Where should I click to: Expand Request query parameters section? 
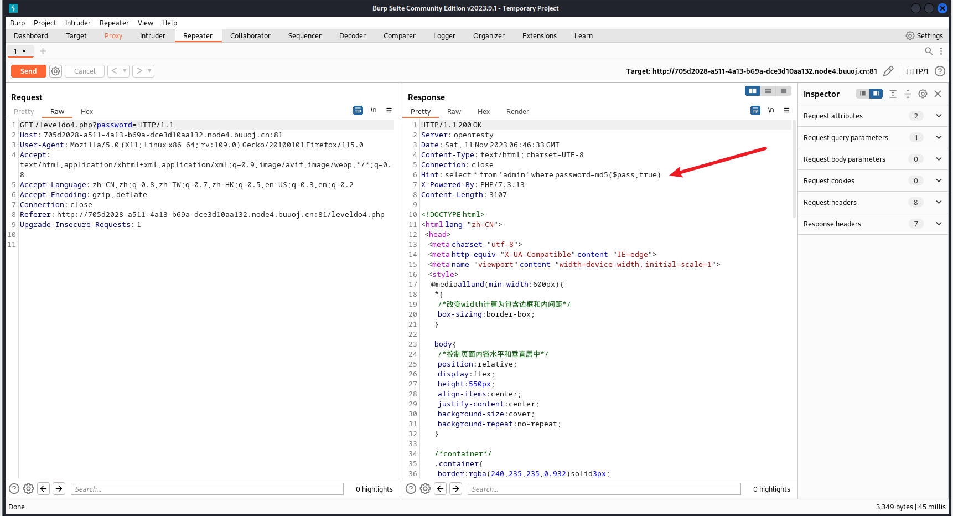873,137
